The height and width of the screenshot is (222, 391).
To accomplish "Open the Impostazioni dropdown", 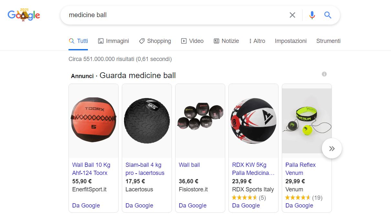I will [291, 41].
